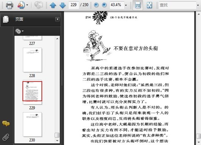
Task: Toggle fit-width scrolling mode
Action: pyautogui.click(x=138, y=5)
